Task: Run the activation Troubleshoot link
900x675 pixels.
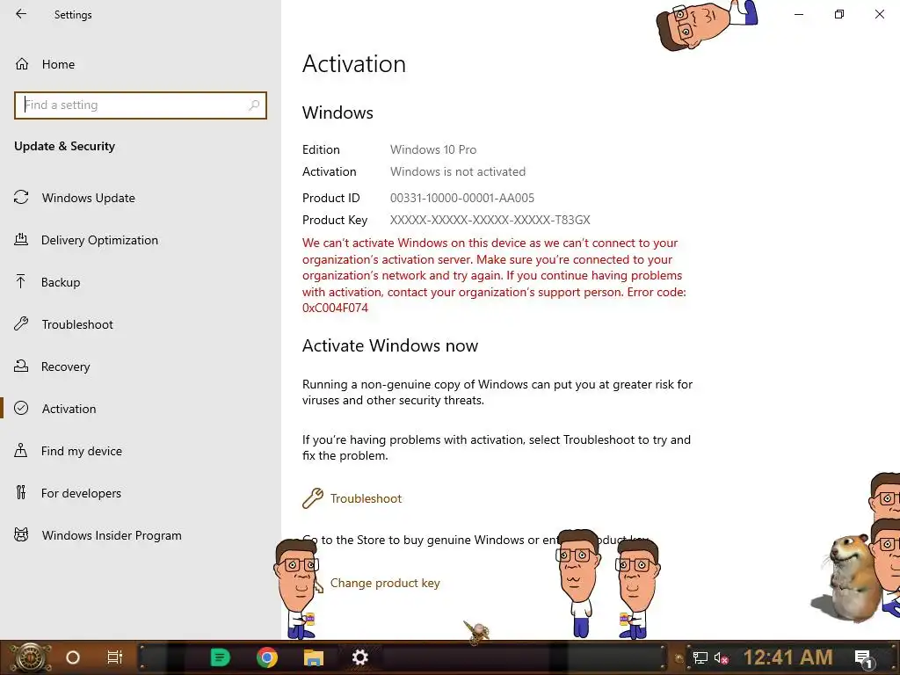Action: click(366, 499)
